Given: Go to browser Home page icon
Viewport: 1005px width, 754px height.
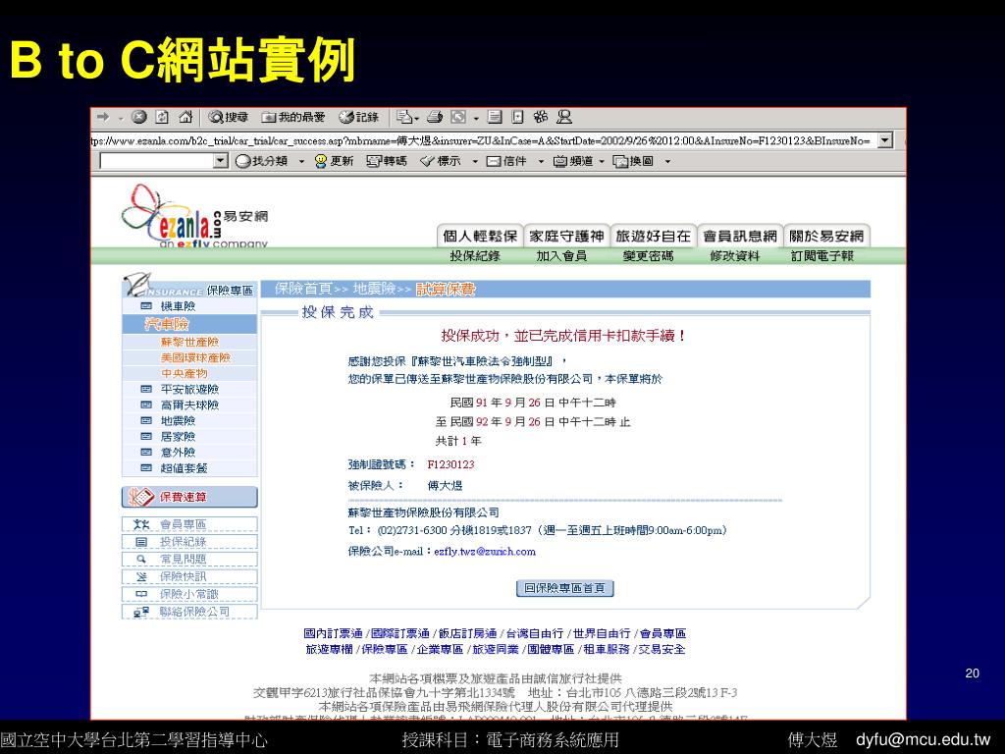Looking at the screenshot, I should pyautogui.click(x=185, y=118).
